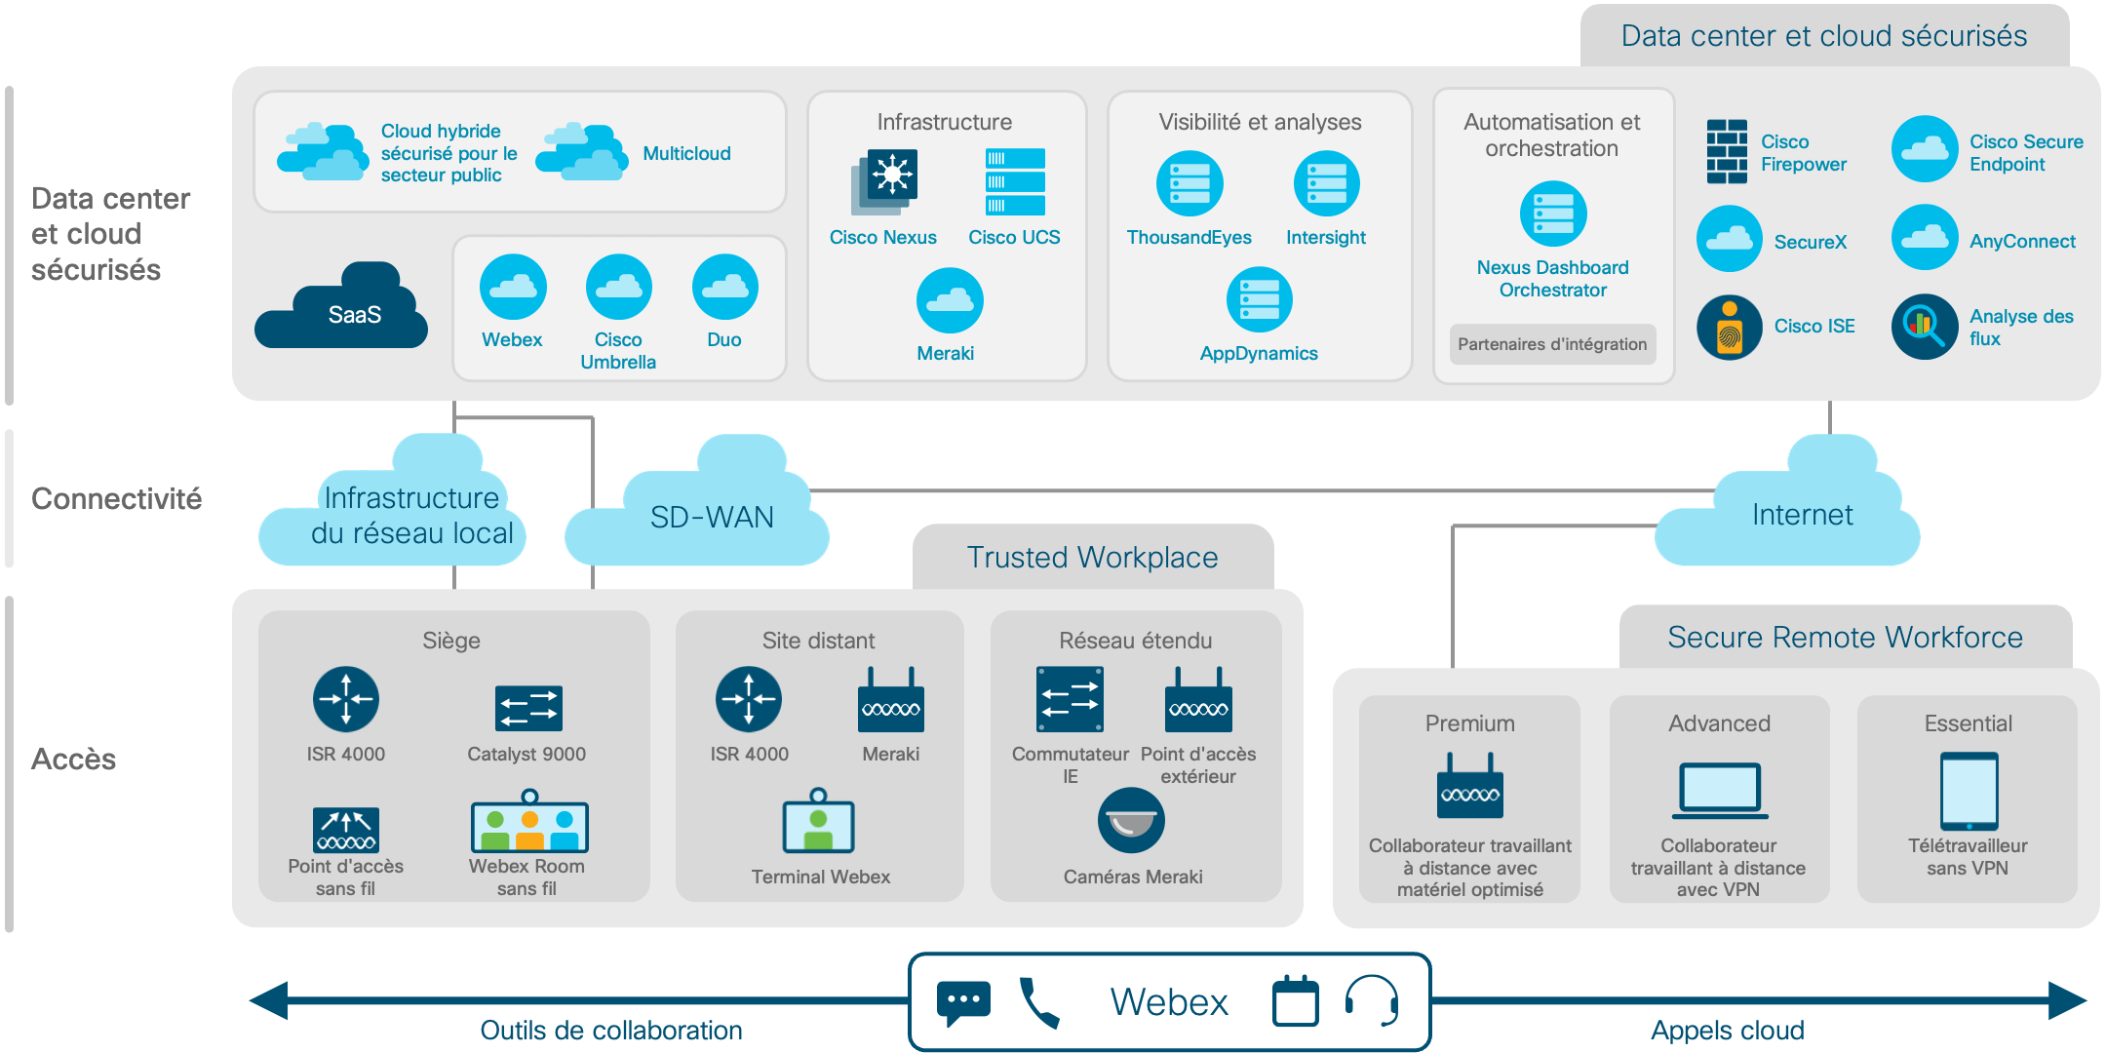The width and height of the screenshot is (2106, 1053).
Task: Open the Caméras Meraki dome camera icon
Action: coord(1131,820)
